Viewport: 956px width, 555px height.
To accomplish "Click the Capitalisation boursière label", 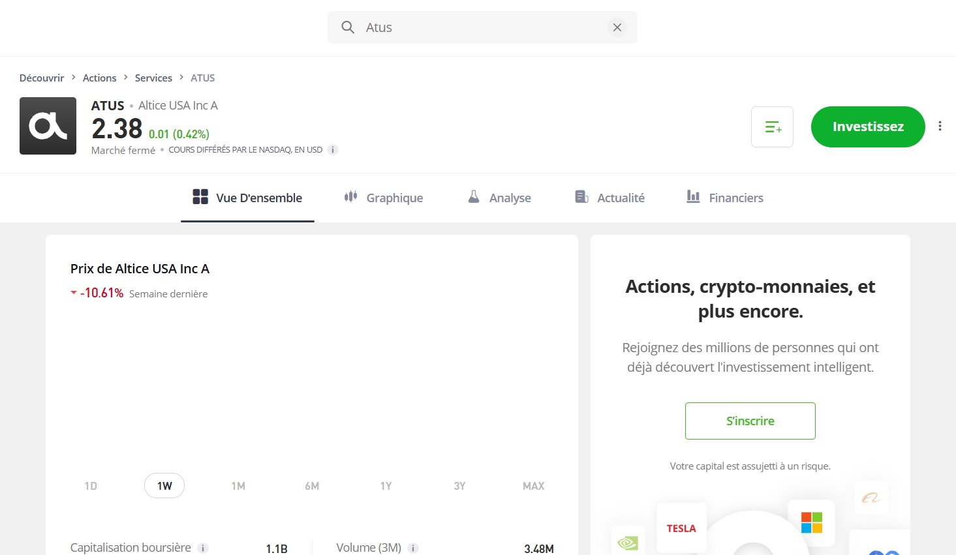I will click(131, 548).
